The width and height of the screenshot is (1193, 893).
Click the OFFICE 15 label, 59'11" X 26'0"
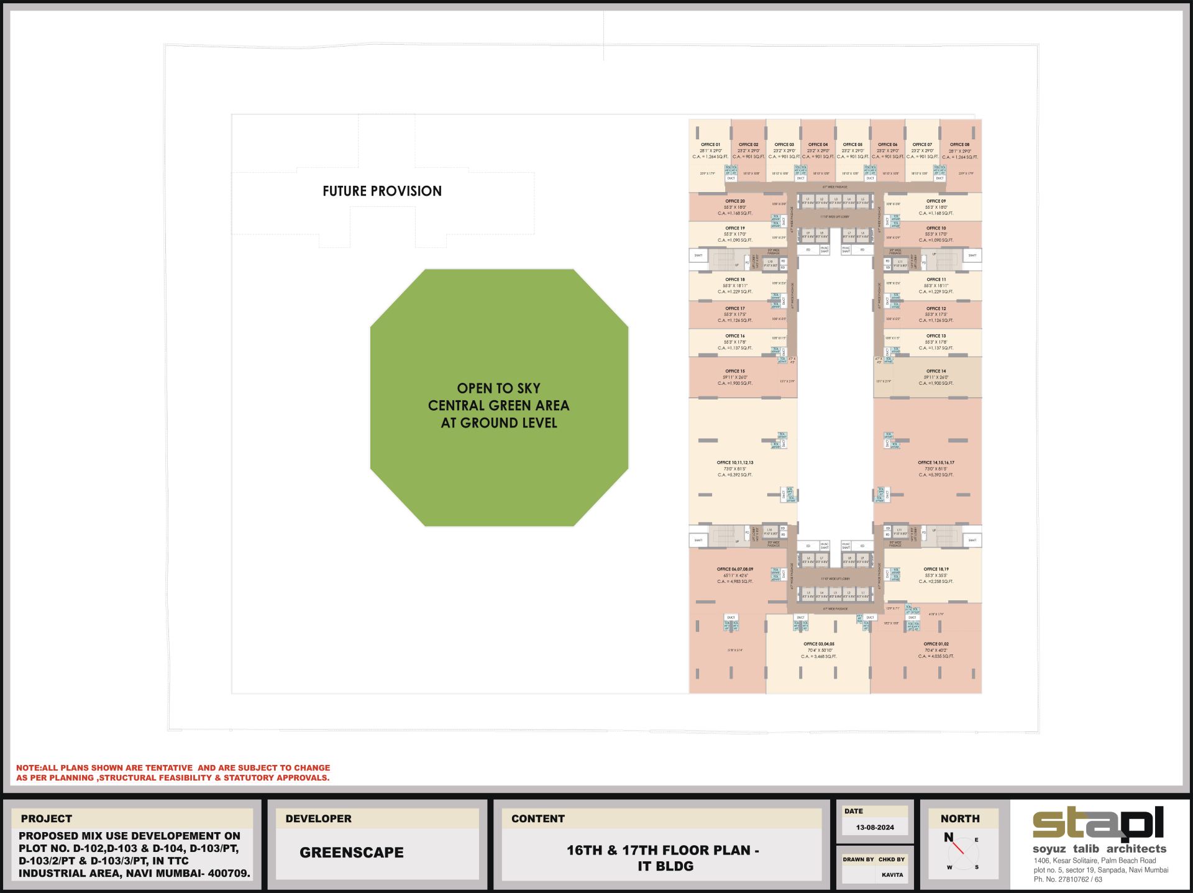coord(735,371)
